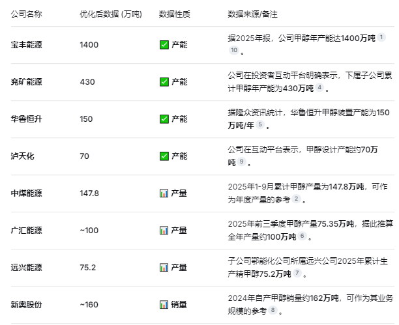Click 产能 label in 华鲁恒升 row
This screenshot has width=399, height=325.
coord(179,119)
